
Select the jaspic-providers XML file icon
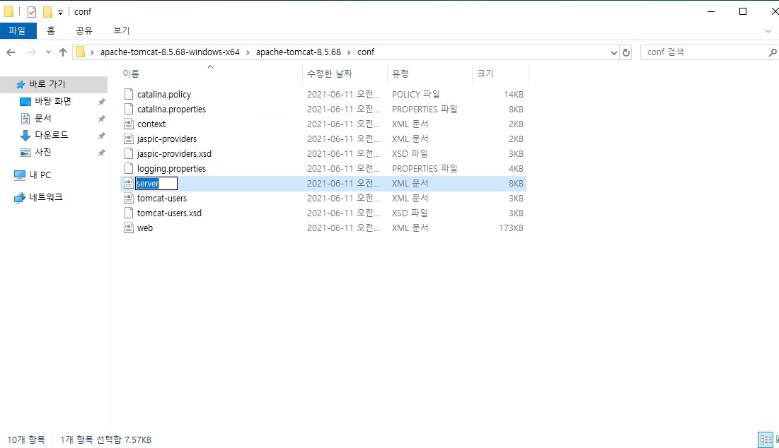click(x=129, y=138)
